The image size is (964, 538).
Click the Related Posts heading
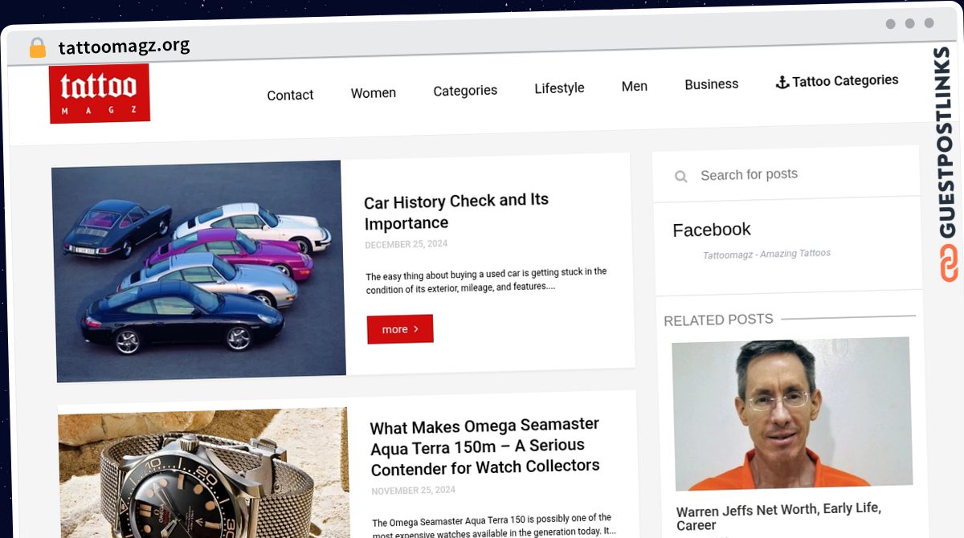coord(718,320)
